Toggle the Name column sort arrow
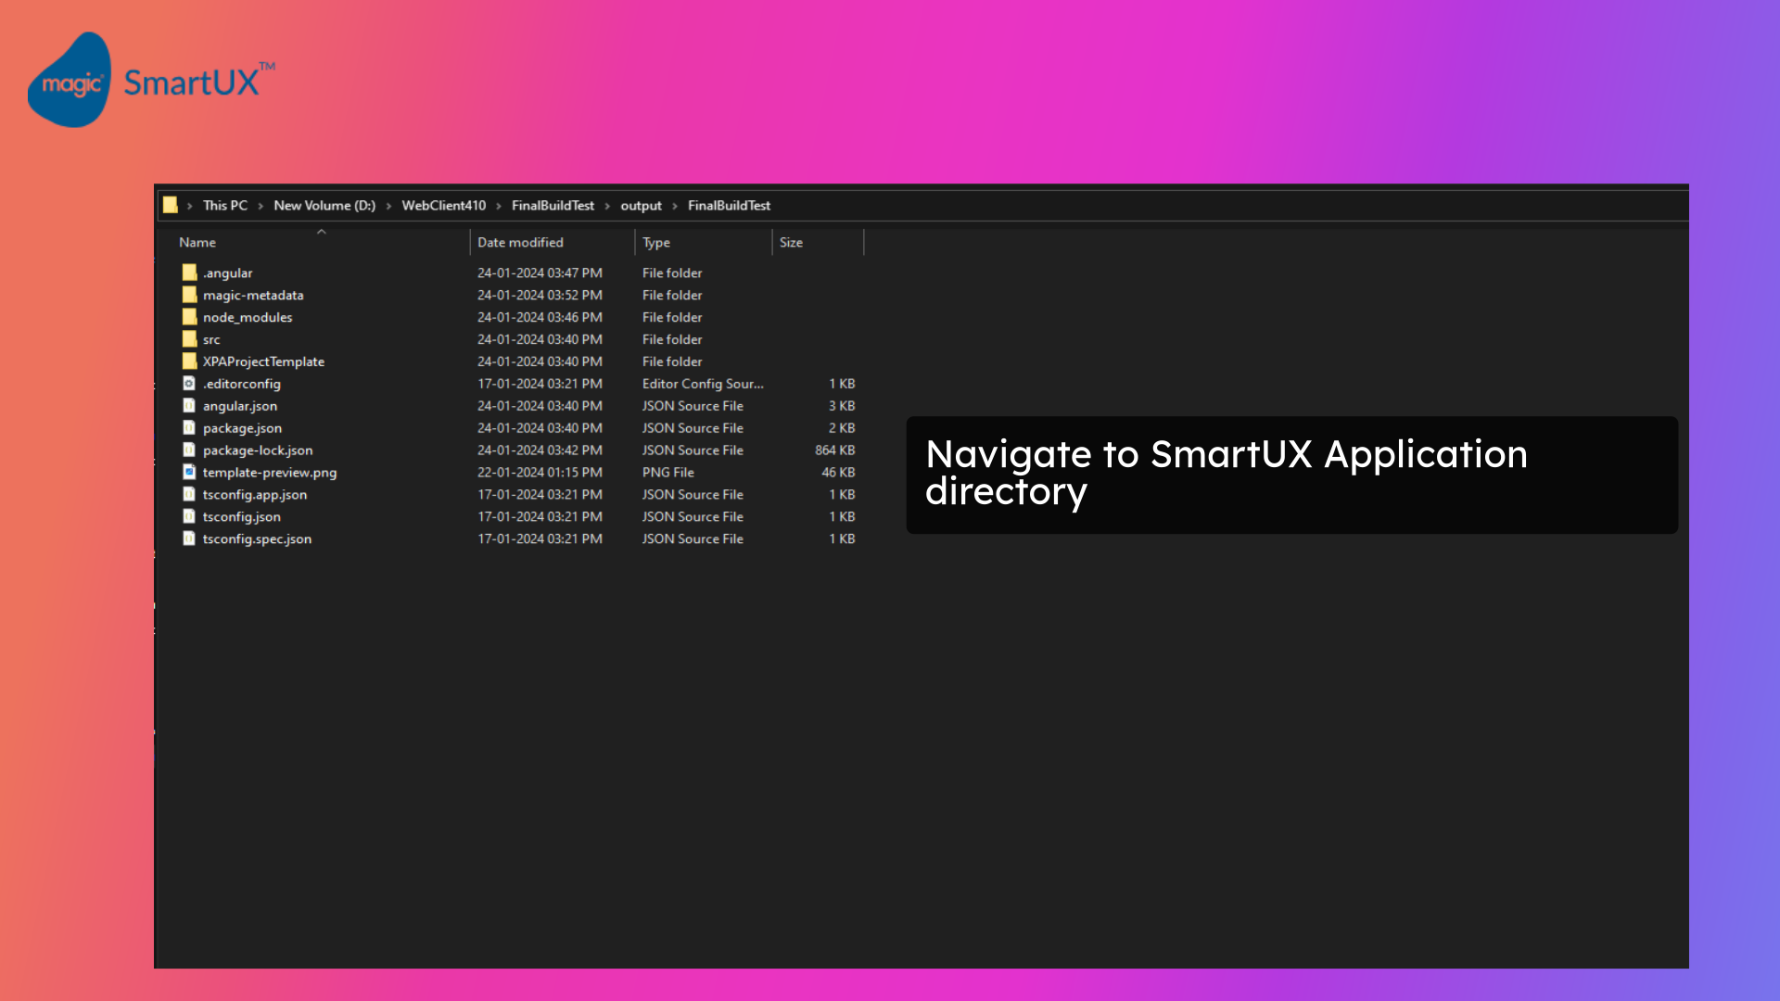The image size is (1780, 1001). [322, 234]
